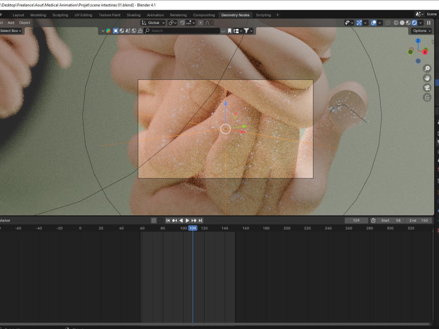Toggle lock camera to view padlock

[427, 97]
